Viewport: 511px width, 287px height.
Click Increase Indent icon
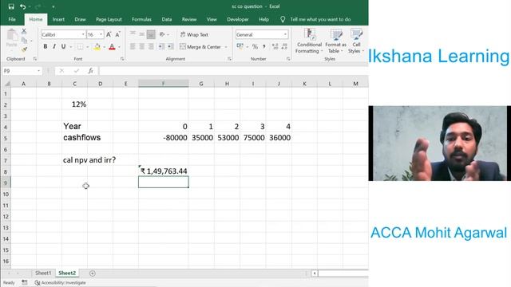click(170, 46)
